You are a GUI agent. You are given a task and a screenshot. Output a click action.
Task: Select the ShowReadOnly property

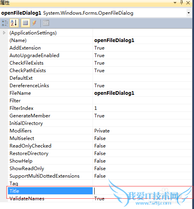(x=50, y=168)
